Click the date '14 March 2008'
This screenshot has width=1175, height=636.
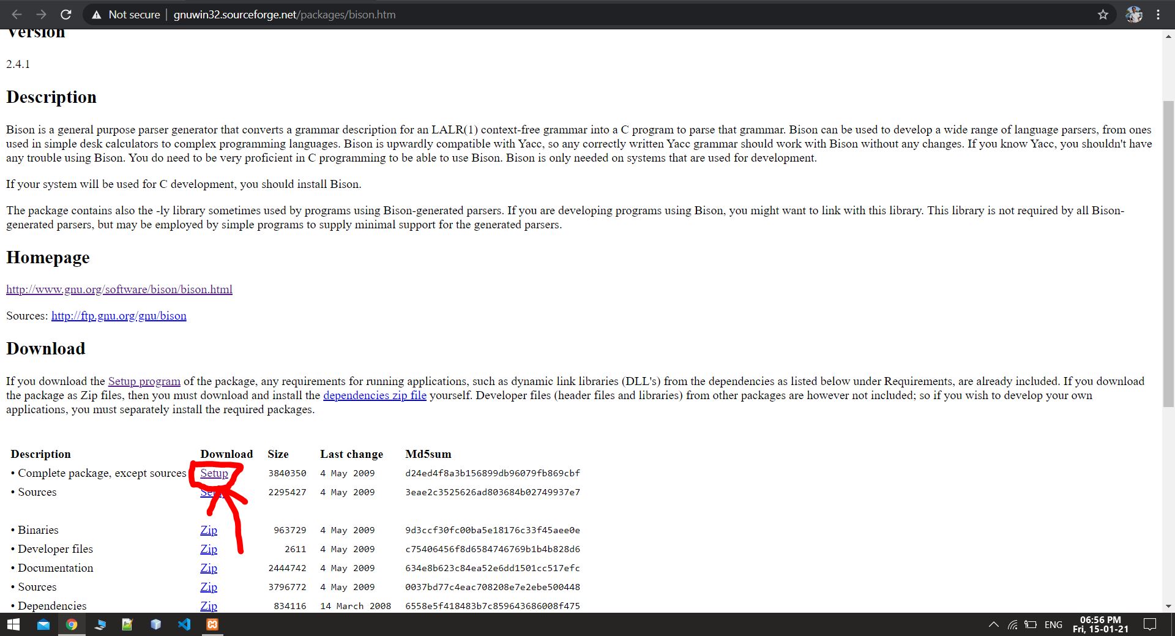356,606
